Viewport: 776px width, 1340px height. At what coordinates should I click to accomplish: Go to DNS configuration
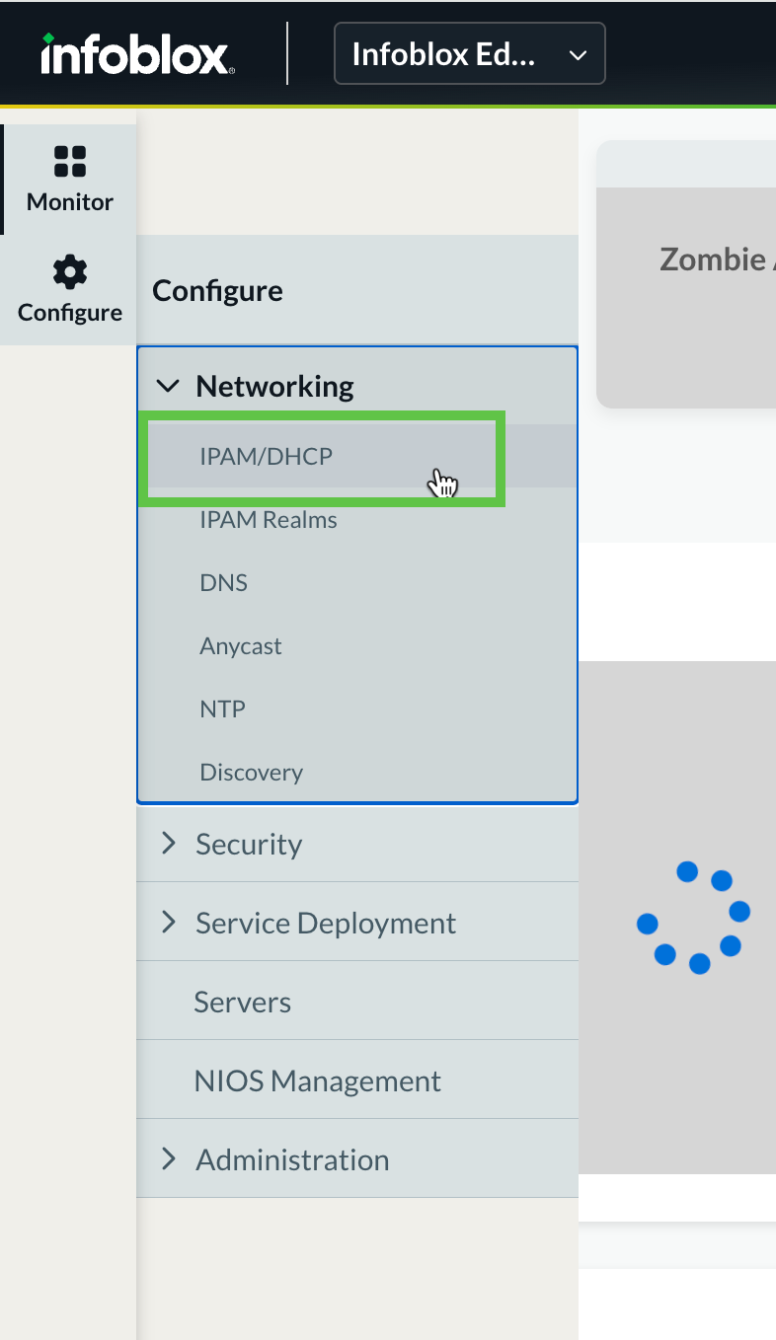coord(224,583)
